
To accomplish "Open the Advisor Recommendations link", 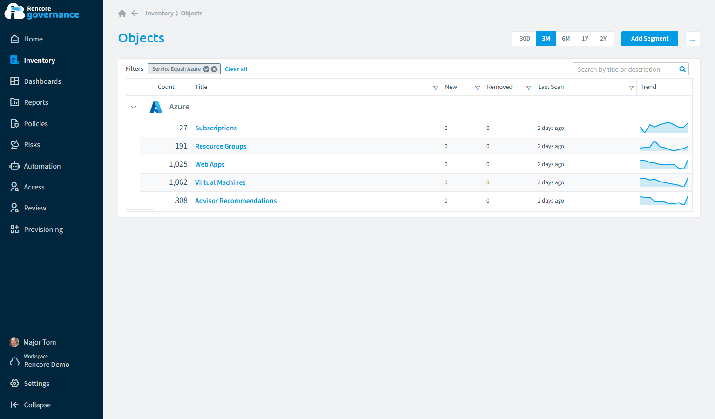I will (236, 201).
